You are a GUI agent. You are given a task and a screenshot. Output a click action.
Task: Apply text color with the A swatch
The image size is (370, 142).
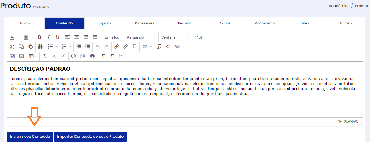12,37
